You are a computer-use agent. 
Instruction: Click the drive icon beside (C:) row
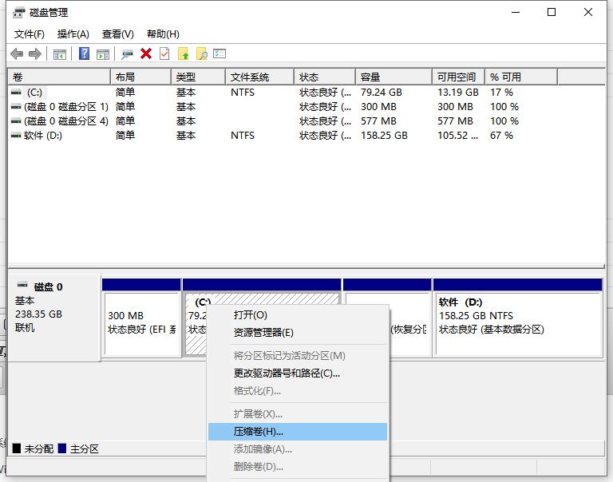[x=16, y=93]
